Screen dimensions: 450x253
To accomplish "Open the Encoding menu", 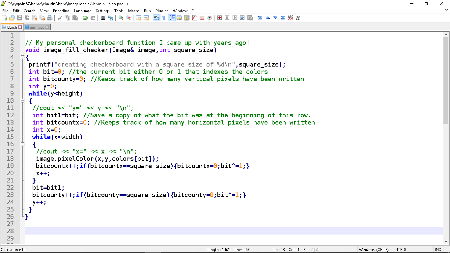I will click(61, 11).
